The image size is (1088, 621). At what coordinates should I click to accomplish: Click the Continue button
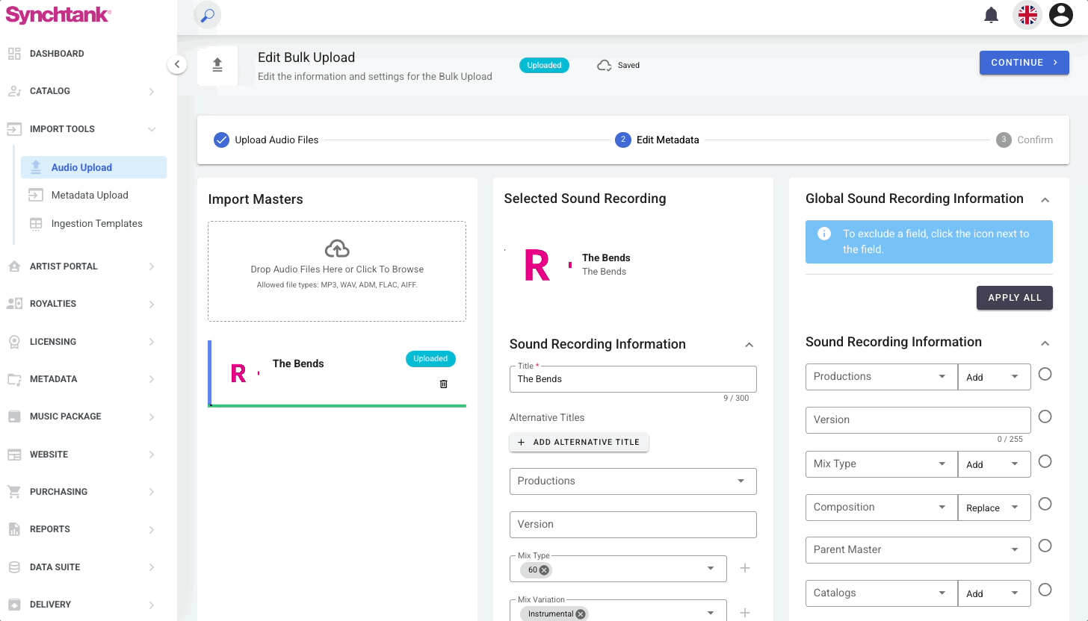(x=1024, y=63)
